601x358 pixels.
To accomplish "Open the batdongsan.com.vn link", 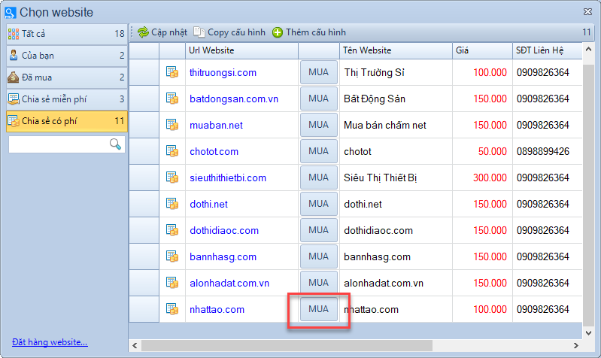I will [x=234, y=99].
